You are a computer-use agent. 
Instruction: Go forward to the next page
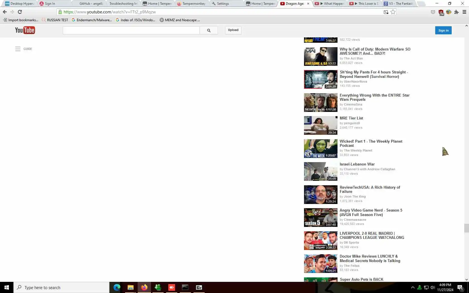(x=12, y=12)
